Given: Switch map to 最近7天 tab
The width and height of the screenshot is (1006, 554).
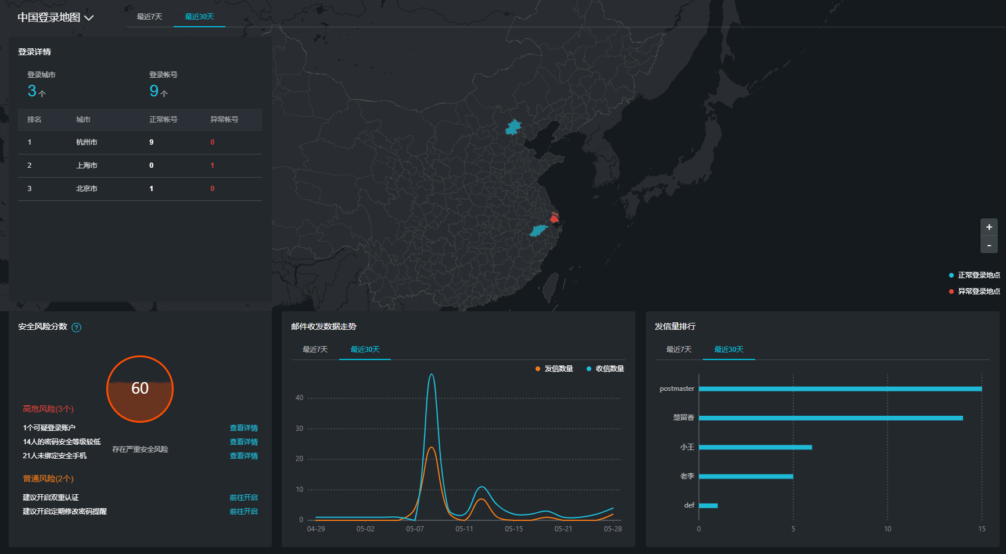Looking at the screenshot, I should 149,17.
